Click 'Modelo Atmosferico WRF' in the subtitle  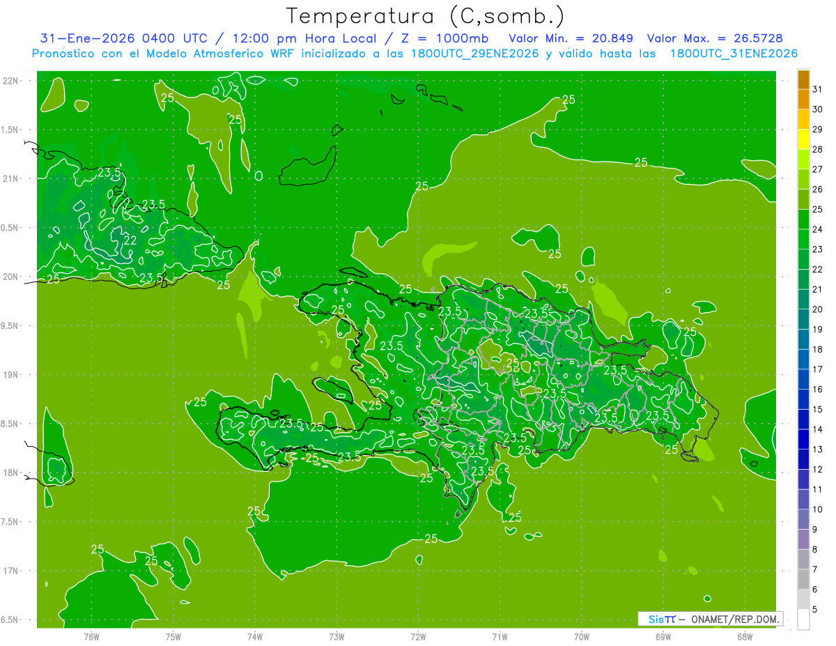[x=211, y=54]
